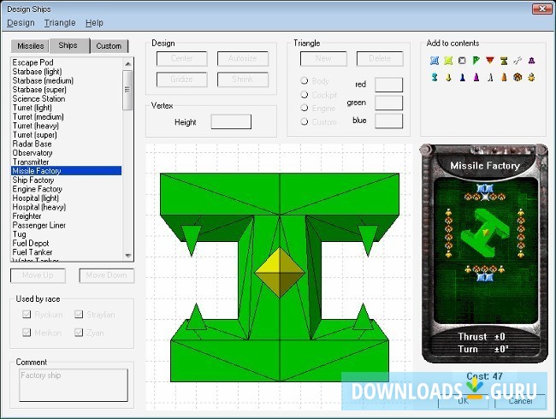Click the ship list scroll down arrow
The width and height of the screenshot is (556, 419).
[128, 256]
